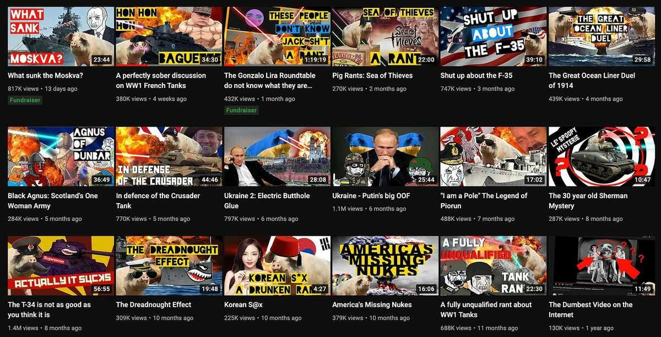Open 'The T-34 is not as good' title
Screen dimensions: 661x337
pos(49,309)
